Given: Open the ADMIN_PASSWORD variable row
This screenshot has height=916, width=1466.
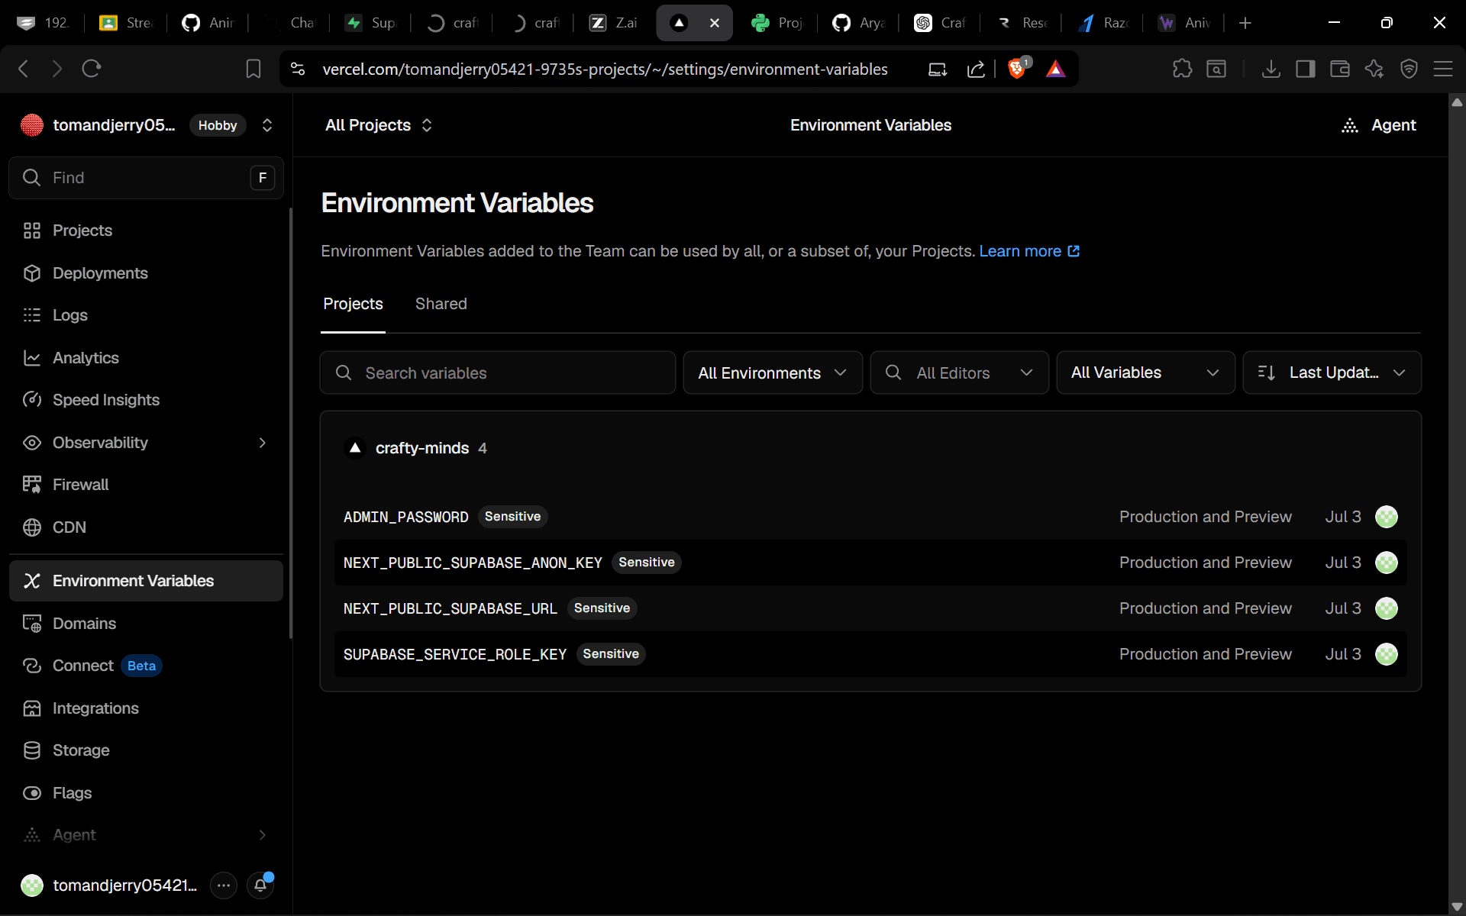Looking at the screenshot, I should 870,517.
